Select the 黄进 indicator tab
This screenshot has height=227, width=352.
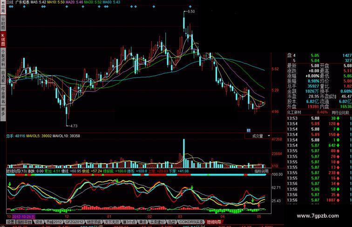click(143, 222)
